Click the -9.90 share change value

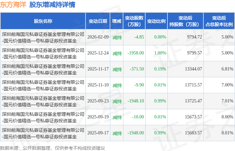point(139,85)
